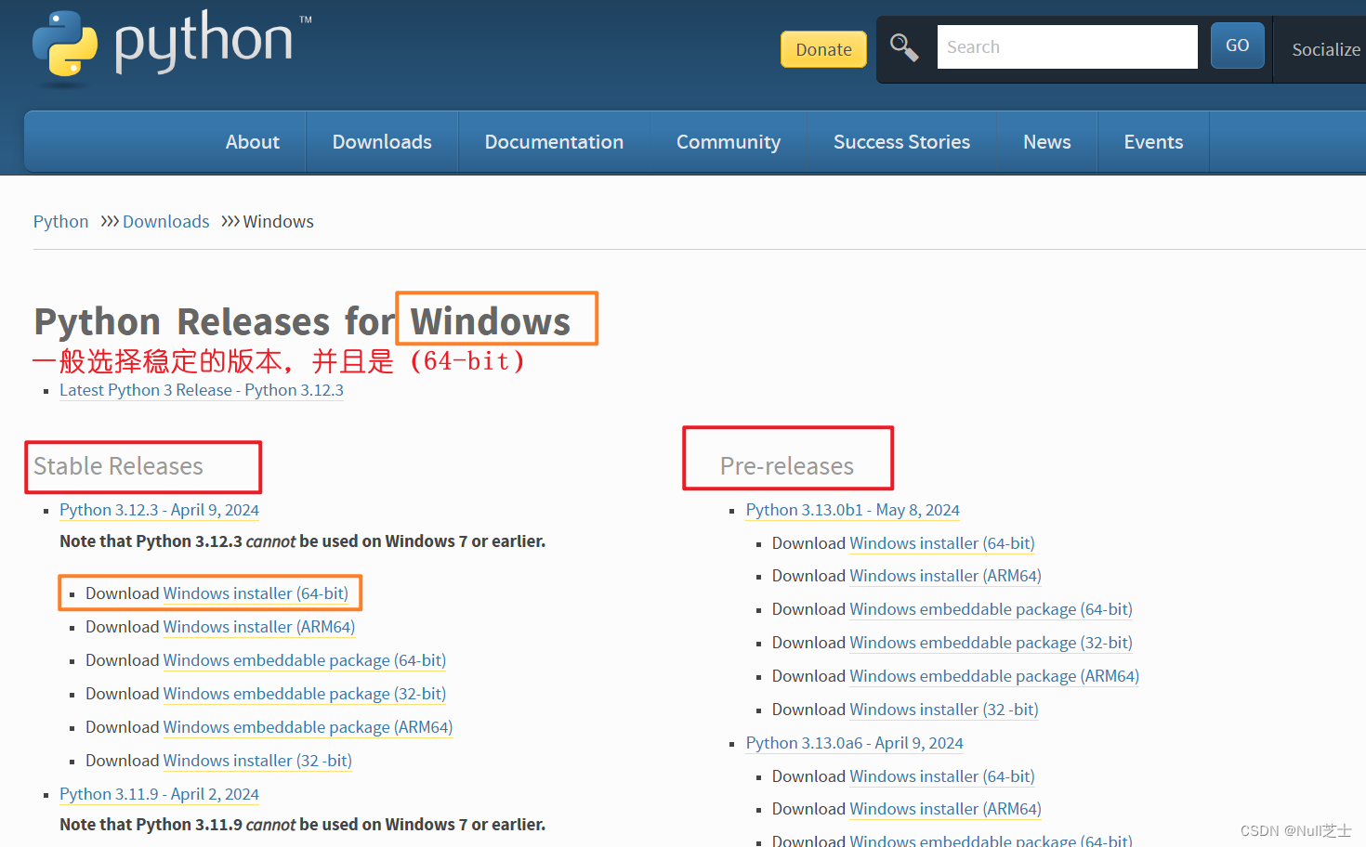
Task: Open Latest Python 3 Release - Python 3.12.3
Action: [x=202, y=390]
